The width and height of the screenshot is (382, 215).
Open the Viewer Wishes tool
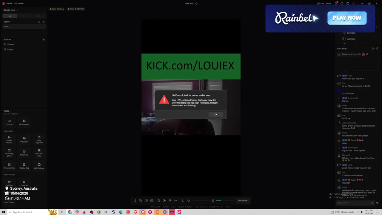click(x=9, y=139)
